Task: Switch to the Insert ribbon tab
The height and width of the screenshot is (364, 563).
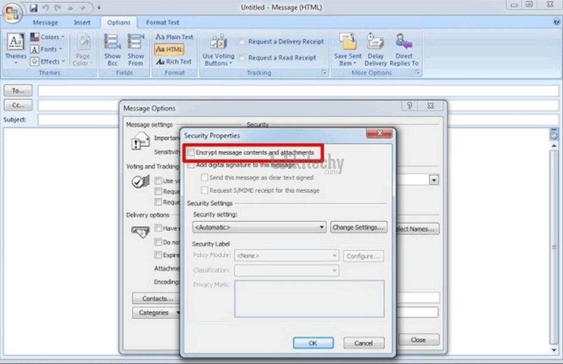Action: (82, 23)
